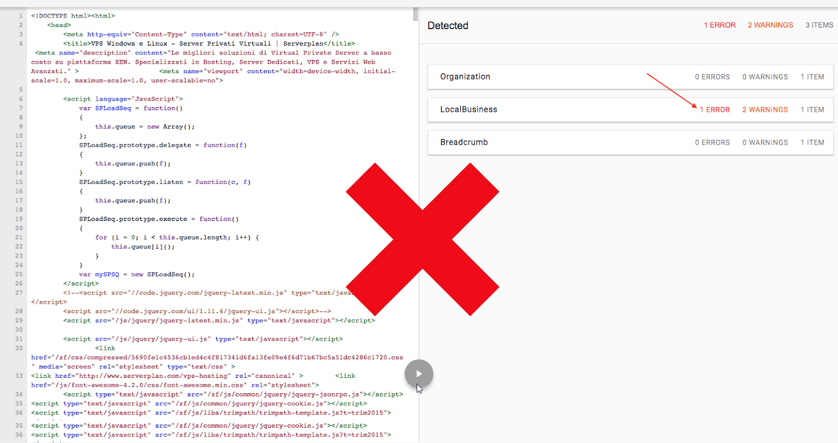Click the SPLoadSeq.prototype.execute line

pyautogui.click(x=159, y=219)
